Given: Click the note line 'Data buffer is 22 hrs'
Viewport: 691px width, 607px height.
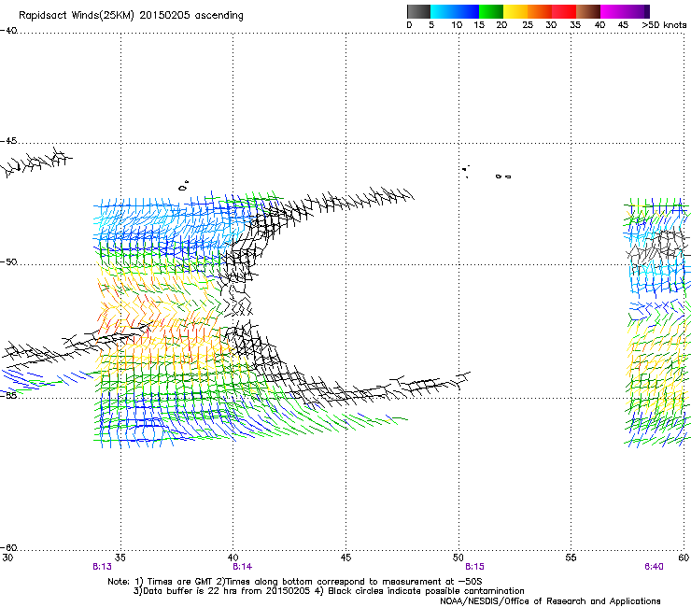Looking at the screenshot, I should tap(329, 591).
